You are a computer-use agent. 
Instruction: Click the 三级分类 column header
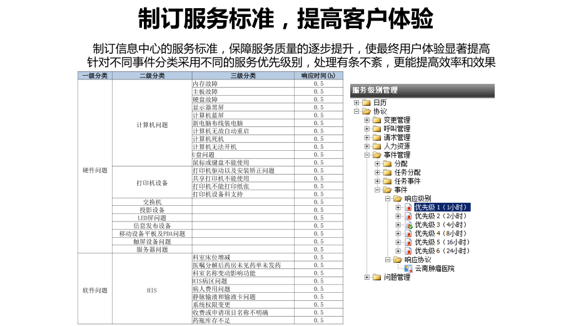pyautogui.click(x=243, y=76)
